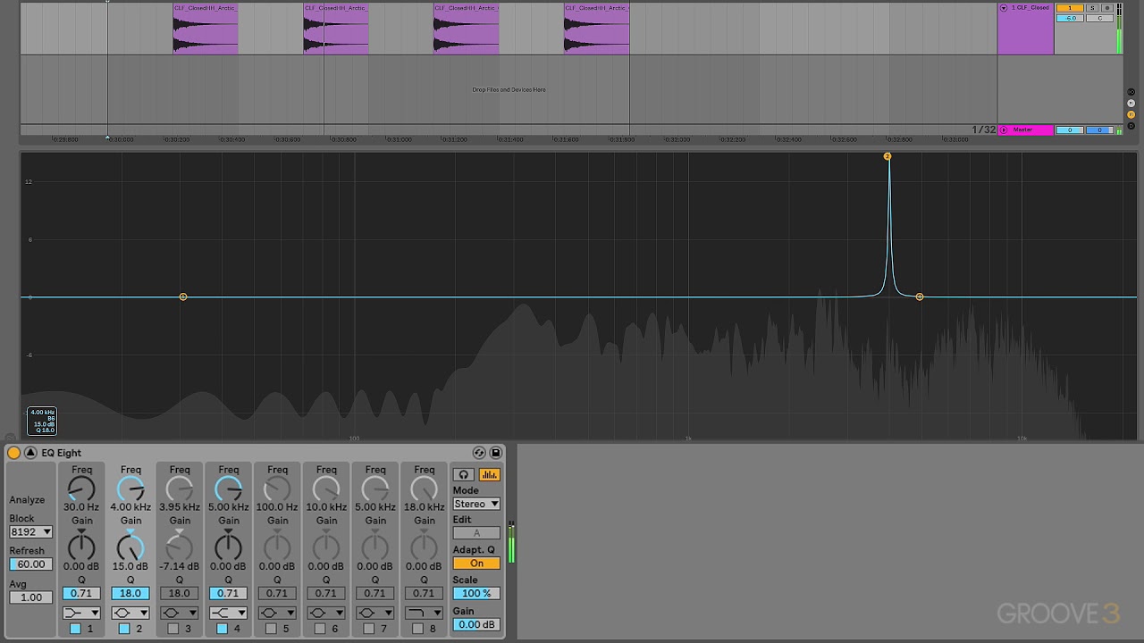Select filter node 4 on the EQ curve
The height and width of the screenshot is (643, 1144).
(x=920, y=296)
